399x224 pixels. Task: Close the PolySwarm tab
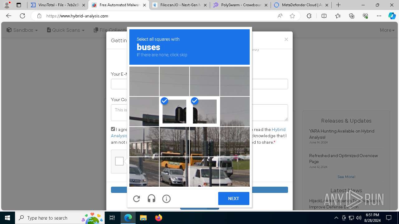tap(266, 5)
